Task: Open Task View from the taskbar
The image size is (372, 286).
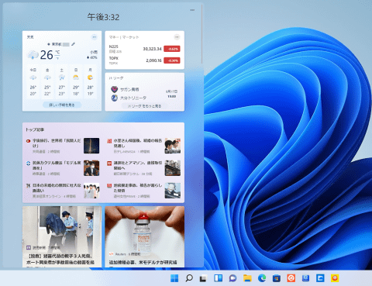Action: click(203, 278)
